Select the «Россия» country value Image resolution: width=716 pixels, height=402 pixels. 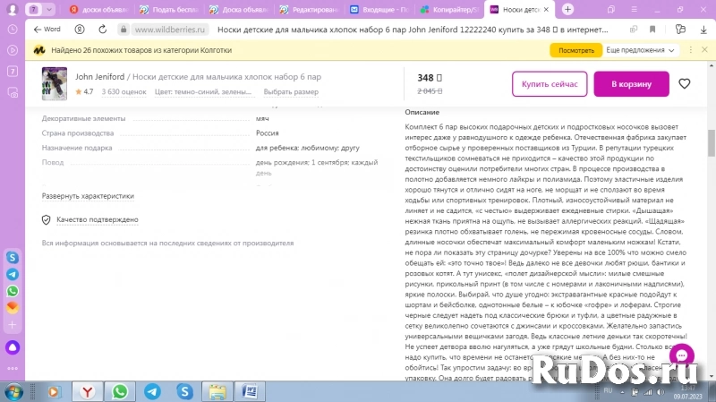[x=267, y=133]
